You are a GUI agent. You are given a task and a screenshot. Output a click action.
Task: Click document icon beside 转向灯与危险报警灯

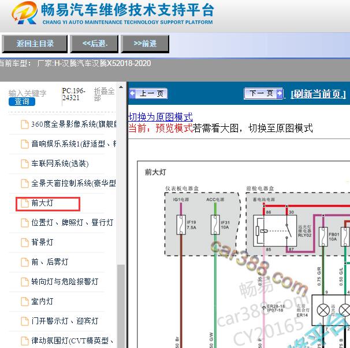[x=25, y=282]
